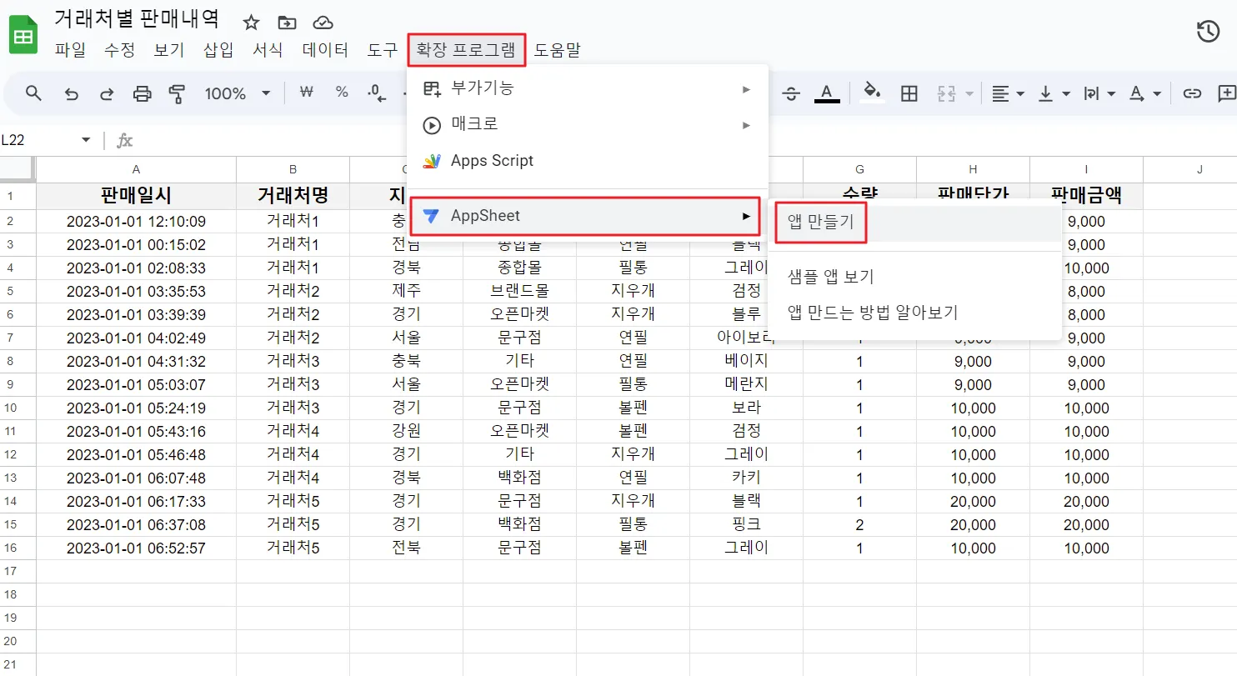Apply won currency format
The image size is (1237, 676).
[x=306, y=93]
